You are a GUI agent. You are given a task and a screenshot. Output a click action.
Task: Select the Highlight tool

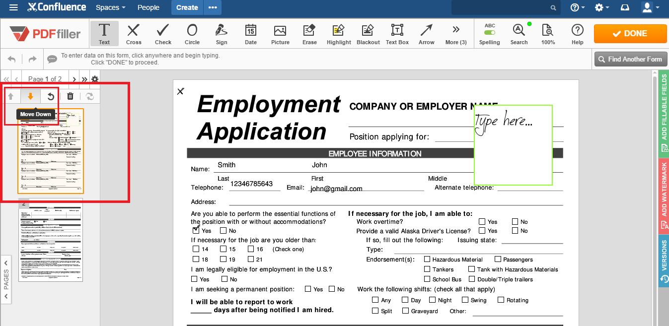point(339,33)
